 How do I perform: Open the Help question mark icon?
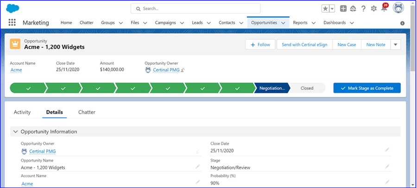363,8
